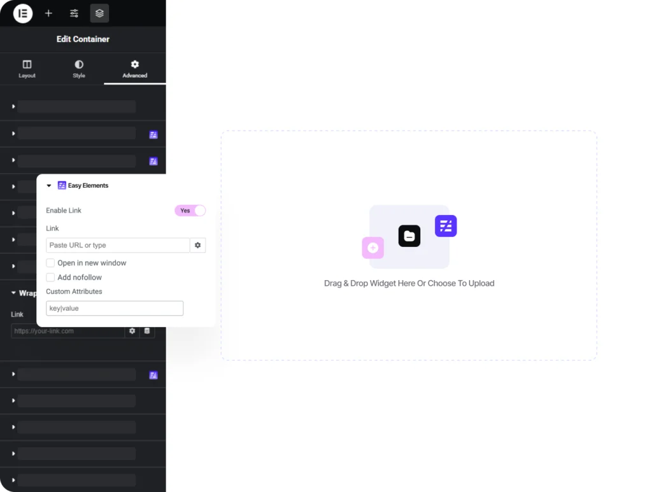Click dynamic tags icon beside wrapper link
Viewport: 652px width, 492px height.
[147, 331]
